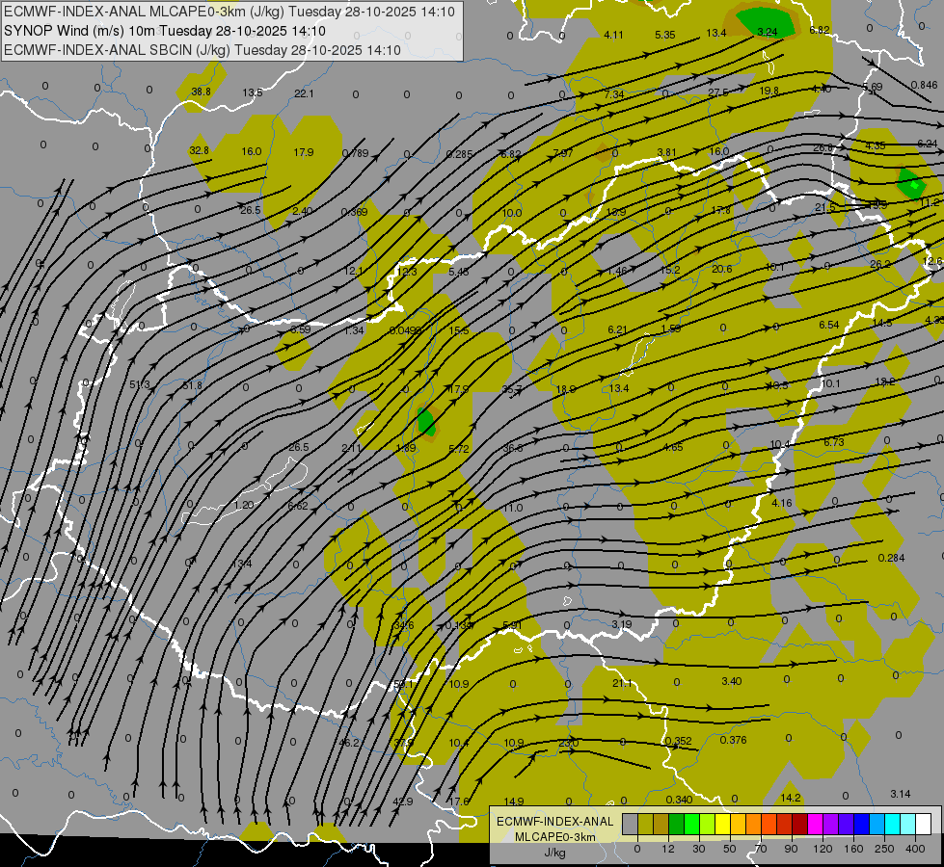Select the cyan legend swatch
The height and width of the screenshot is (867, 944).
[x=892, y=824]
